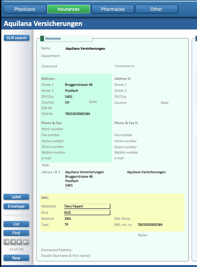This screenshot has height=267, width=197.
Task: Go to the previous record
Action: [13, 242]
